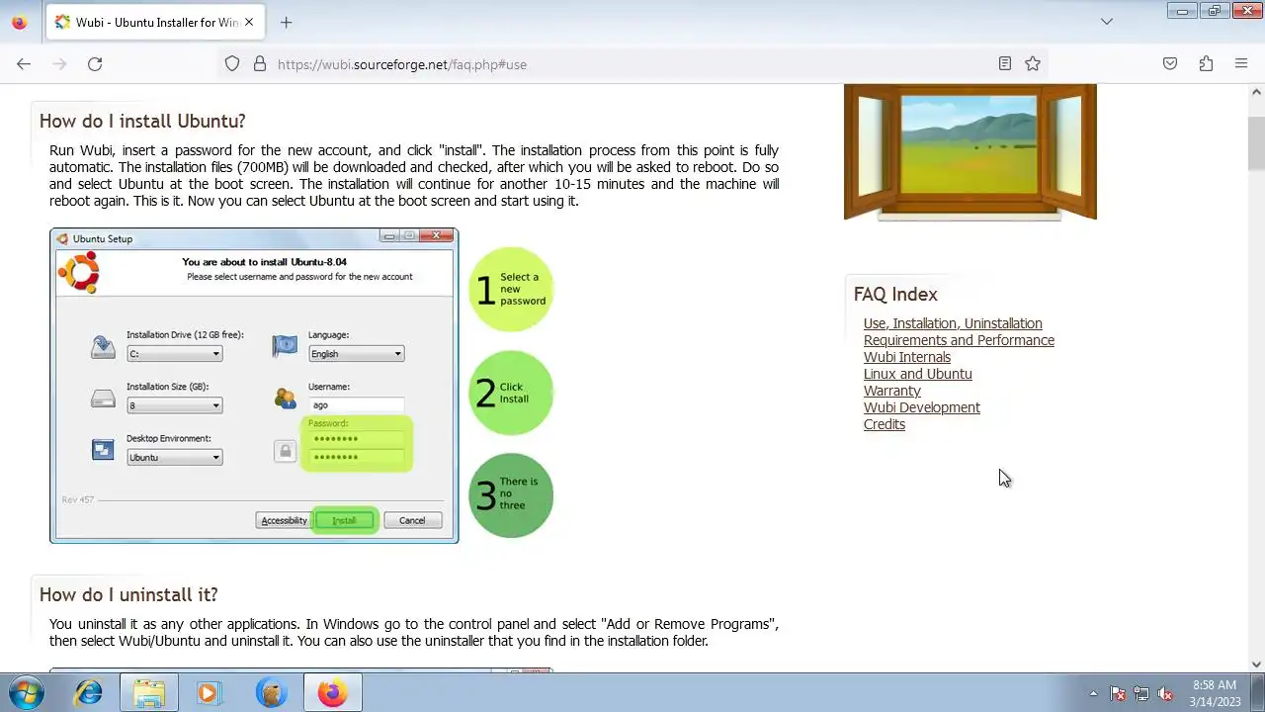Viewport: 1265px width, 712px height.
Task: Open Use, Installation, Uninstallation link
Action: pyautogui.click(x=953, y=323)
